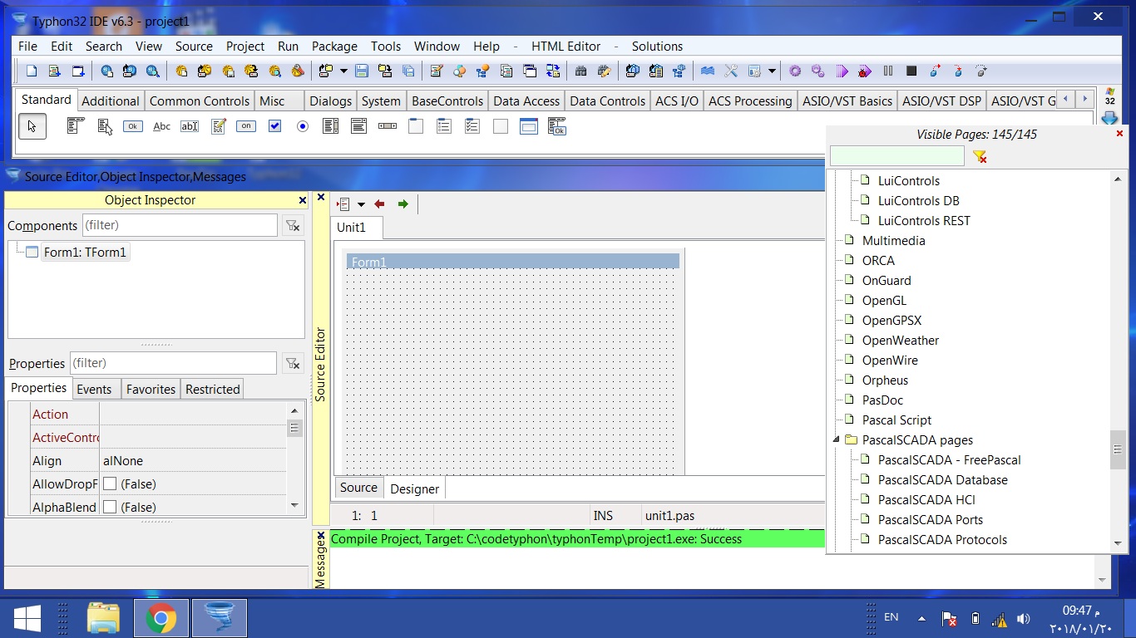This screenshot has width=1136, height=638.
Task: Choose the TLabel (Abc) component
Action: tap(162, 126)
